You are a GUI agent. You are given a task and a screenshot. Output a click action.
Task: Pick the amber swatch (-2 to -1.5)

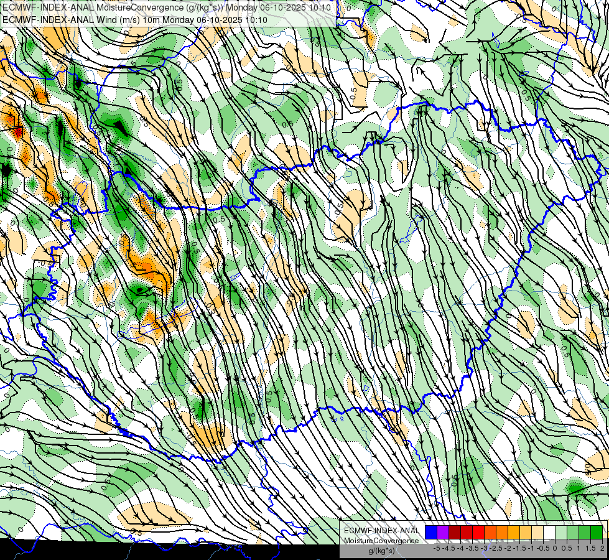point(514,532)
